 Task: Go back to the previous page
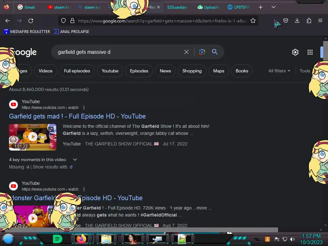(8, 21)
